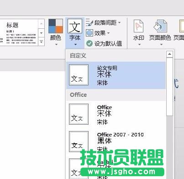
Task: Click the 自定义 section header
Action: pyautogui.click(x=116, y=56)
